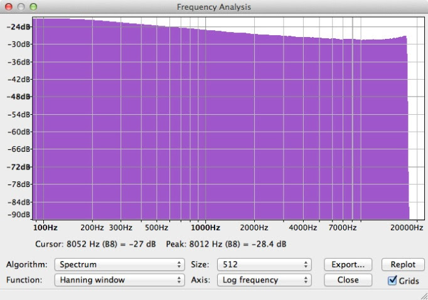Image resolution: width=428 pixels, height=300 pixels.
Task: Click the -54dB axis label
Action: point(19,114)
